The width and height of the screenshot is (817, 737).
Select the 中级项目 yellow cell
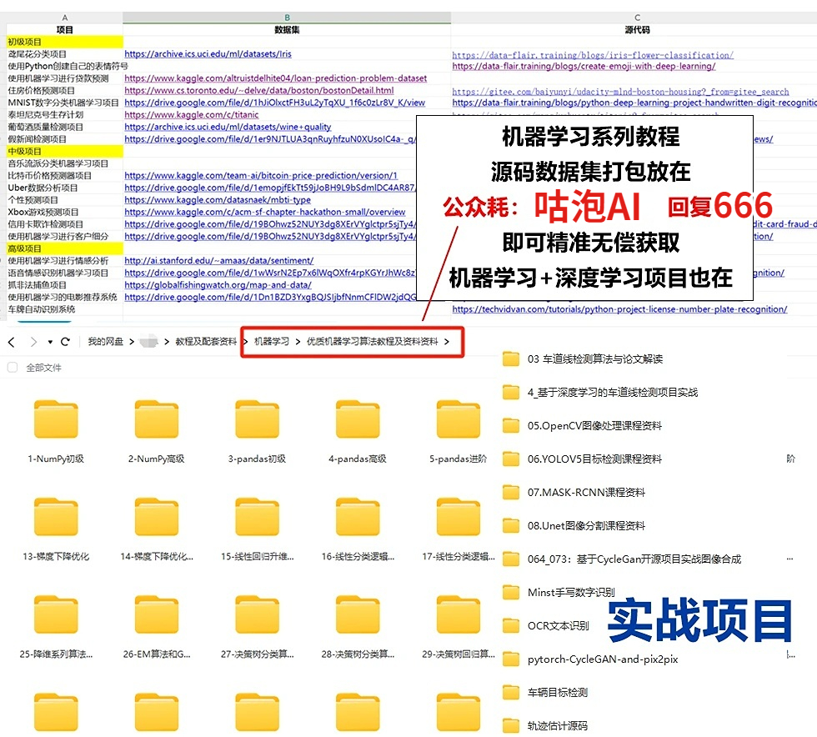pyautogui.click(x=65, y=151)
